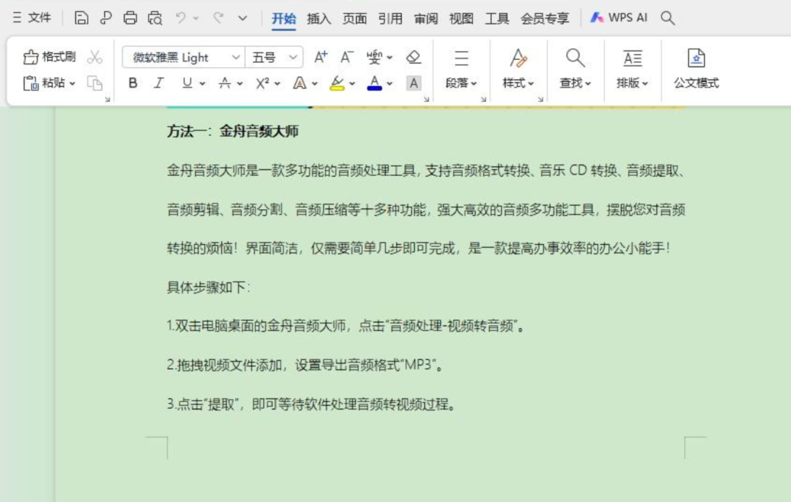791x502 pixels.
Task: Expand the 粘贴 paste options arrow
Action: point(72,83)
